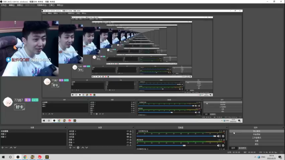
Task: Lock the 浏览器 3 source
Action: (x=130, y=131)
